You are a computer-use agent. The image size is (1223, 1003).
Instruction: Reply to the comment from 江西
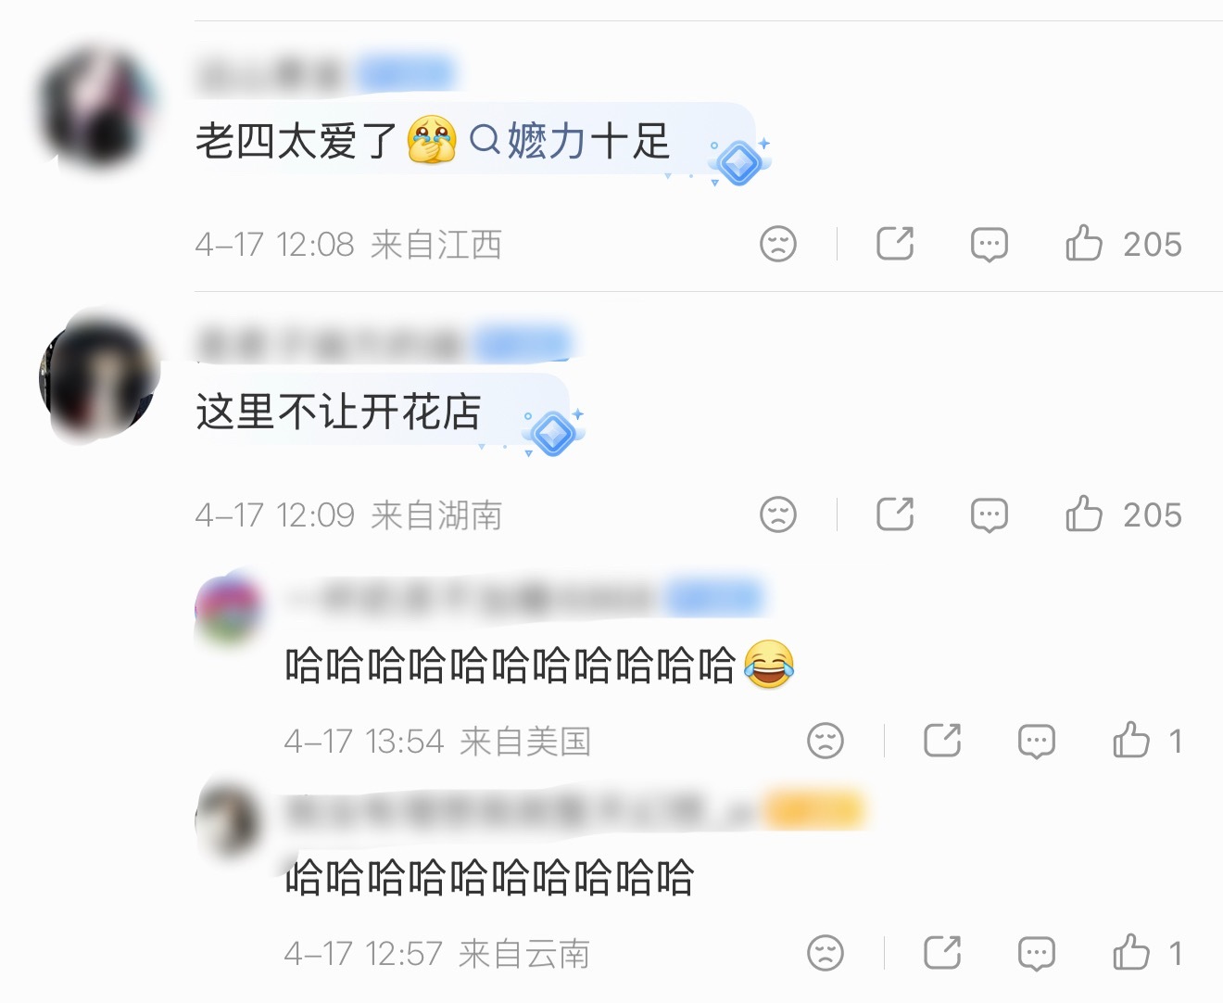point(989,245)
